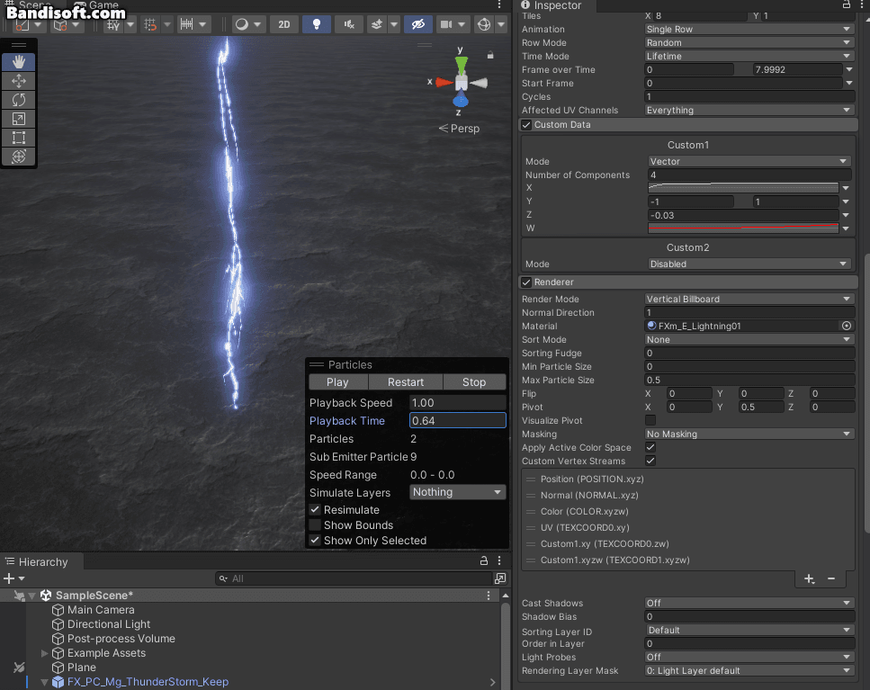The width and height of the screenshot is (870, 690).
Task: Open the Simulate Layers dropdown
Action: click(x=457, y=492)
